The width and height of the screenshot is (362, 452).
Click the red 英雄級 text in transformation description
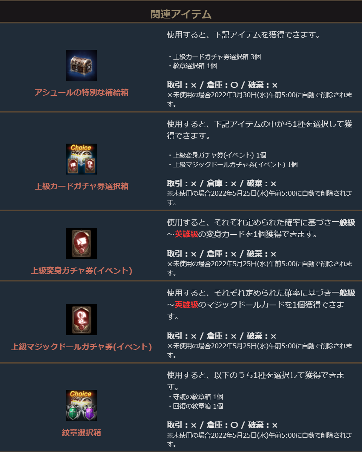point(186,234)
